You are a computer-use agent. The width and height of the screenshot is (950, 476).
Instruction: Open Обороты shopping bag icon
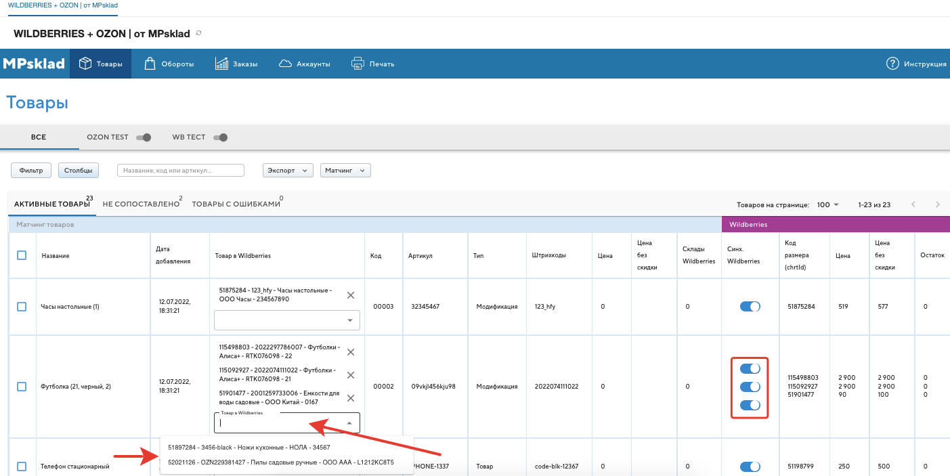pyautogui.click(x=150, y=64)
